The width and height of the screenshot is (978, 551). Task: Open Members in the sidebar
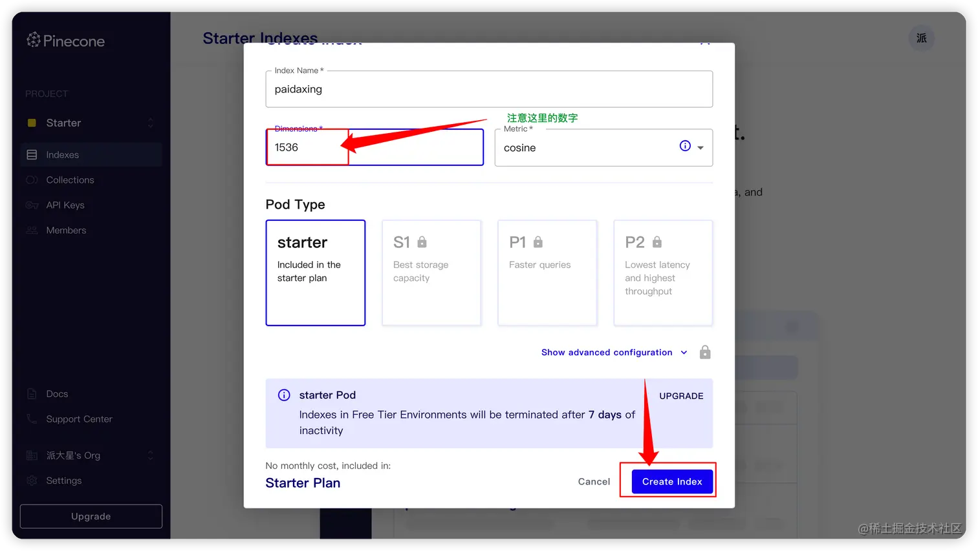tap(66, 231)
